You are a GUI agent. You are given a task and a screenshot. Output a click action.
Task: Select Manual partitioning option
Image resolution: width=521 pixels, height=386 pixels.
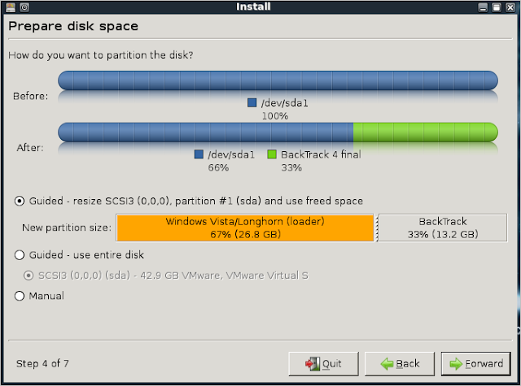pyautogui.click(x=20, y=297)
